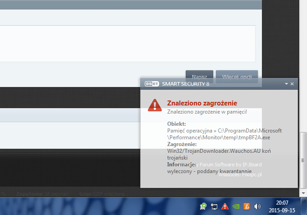
Task: Click the wyleczony - poddany kwarantannie status
Action: click(x=209, y=171)
